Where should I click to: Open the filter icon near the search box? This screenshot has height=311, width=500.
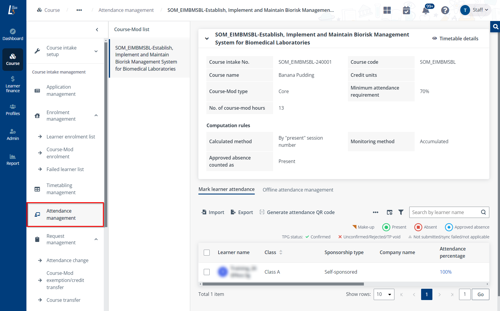click(401, 212)
